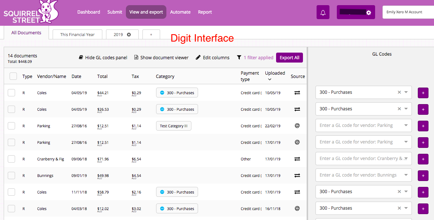Add GL code line for Coles $12.02 row
434x220 pixels.
(423, 209)
